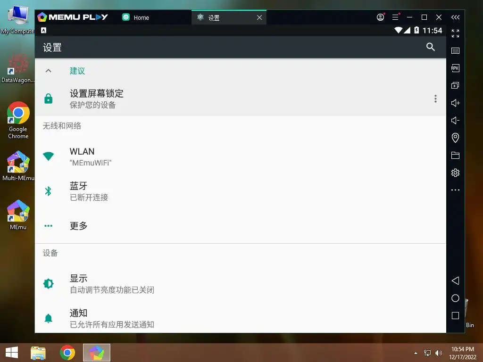The width and height of the screenshot is (483, 362).
Task: Enter fullscreen mode from MEmu sidebar
Action: tap(455, 33)
